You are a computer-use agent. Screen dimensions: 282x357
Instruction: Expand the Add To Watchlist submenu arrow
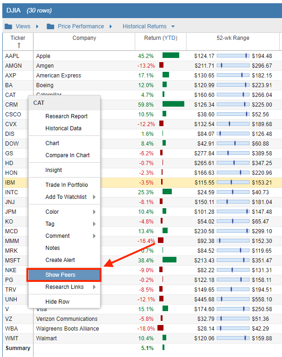coord(94,197)
